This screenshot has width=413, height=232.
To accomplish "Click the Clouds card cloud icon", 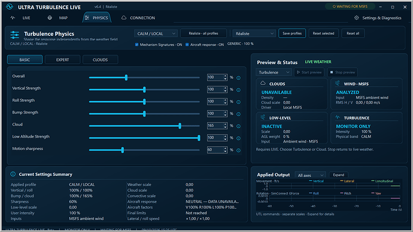I will (x=263, y=83).
